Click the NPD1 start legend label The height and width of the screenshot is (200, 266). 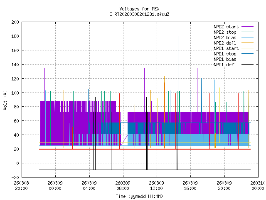click(227, 48)
